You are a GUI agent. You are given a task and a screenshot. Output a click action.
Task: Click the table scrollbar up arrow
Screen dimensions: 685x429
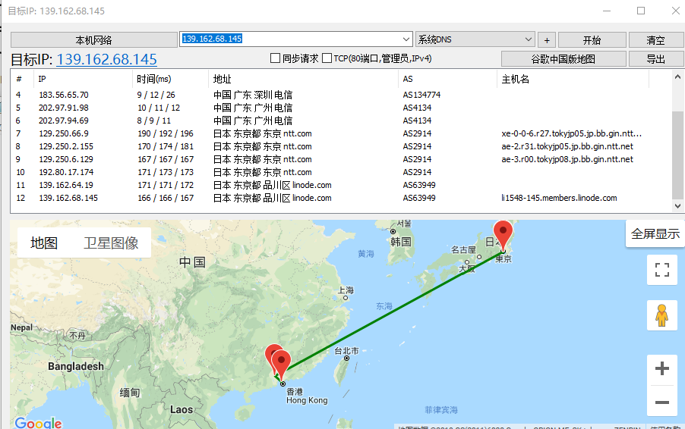[677, 77]
